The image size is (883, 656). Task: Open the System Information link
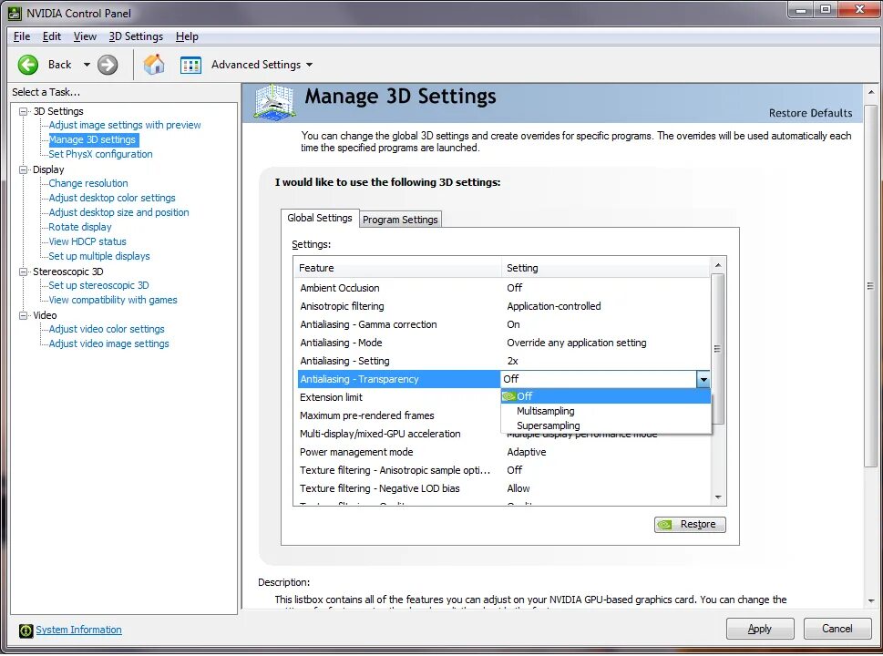click(x=79, y=630)
